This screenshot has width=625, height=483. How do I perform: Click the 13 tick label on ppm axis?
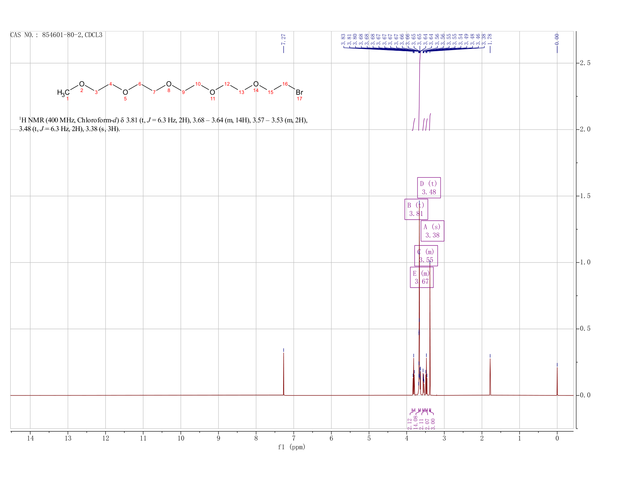[68, 438]
